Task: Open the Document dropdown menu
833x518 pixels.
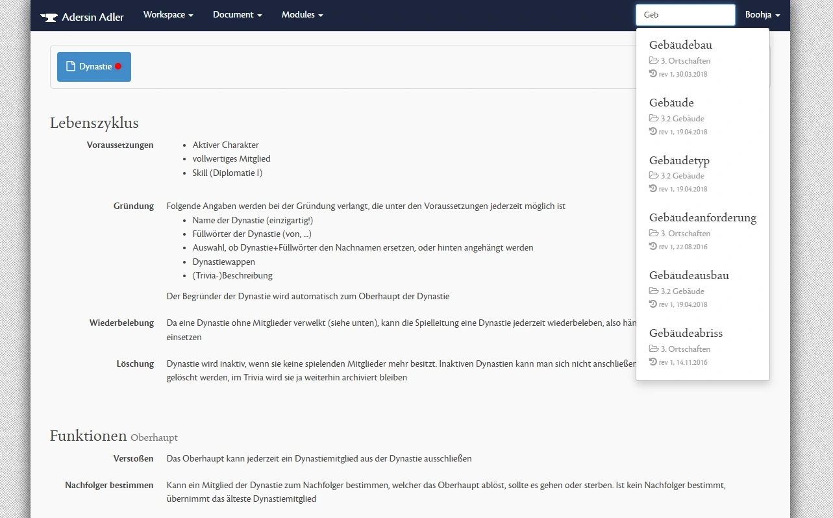Action: [238, 15]
